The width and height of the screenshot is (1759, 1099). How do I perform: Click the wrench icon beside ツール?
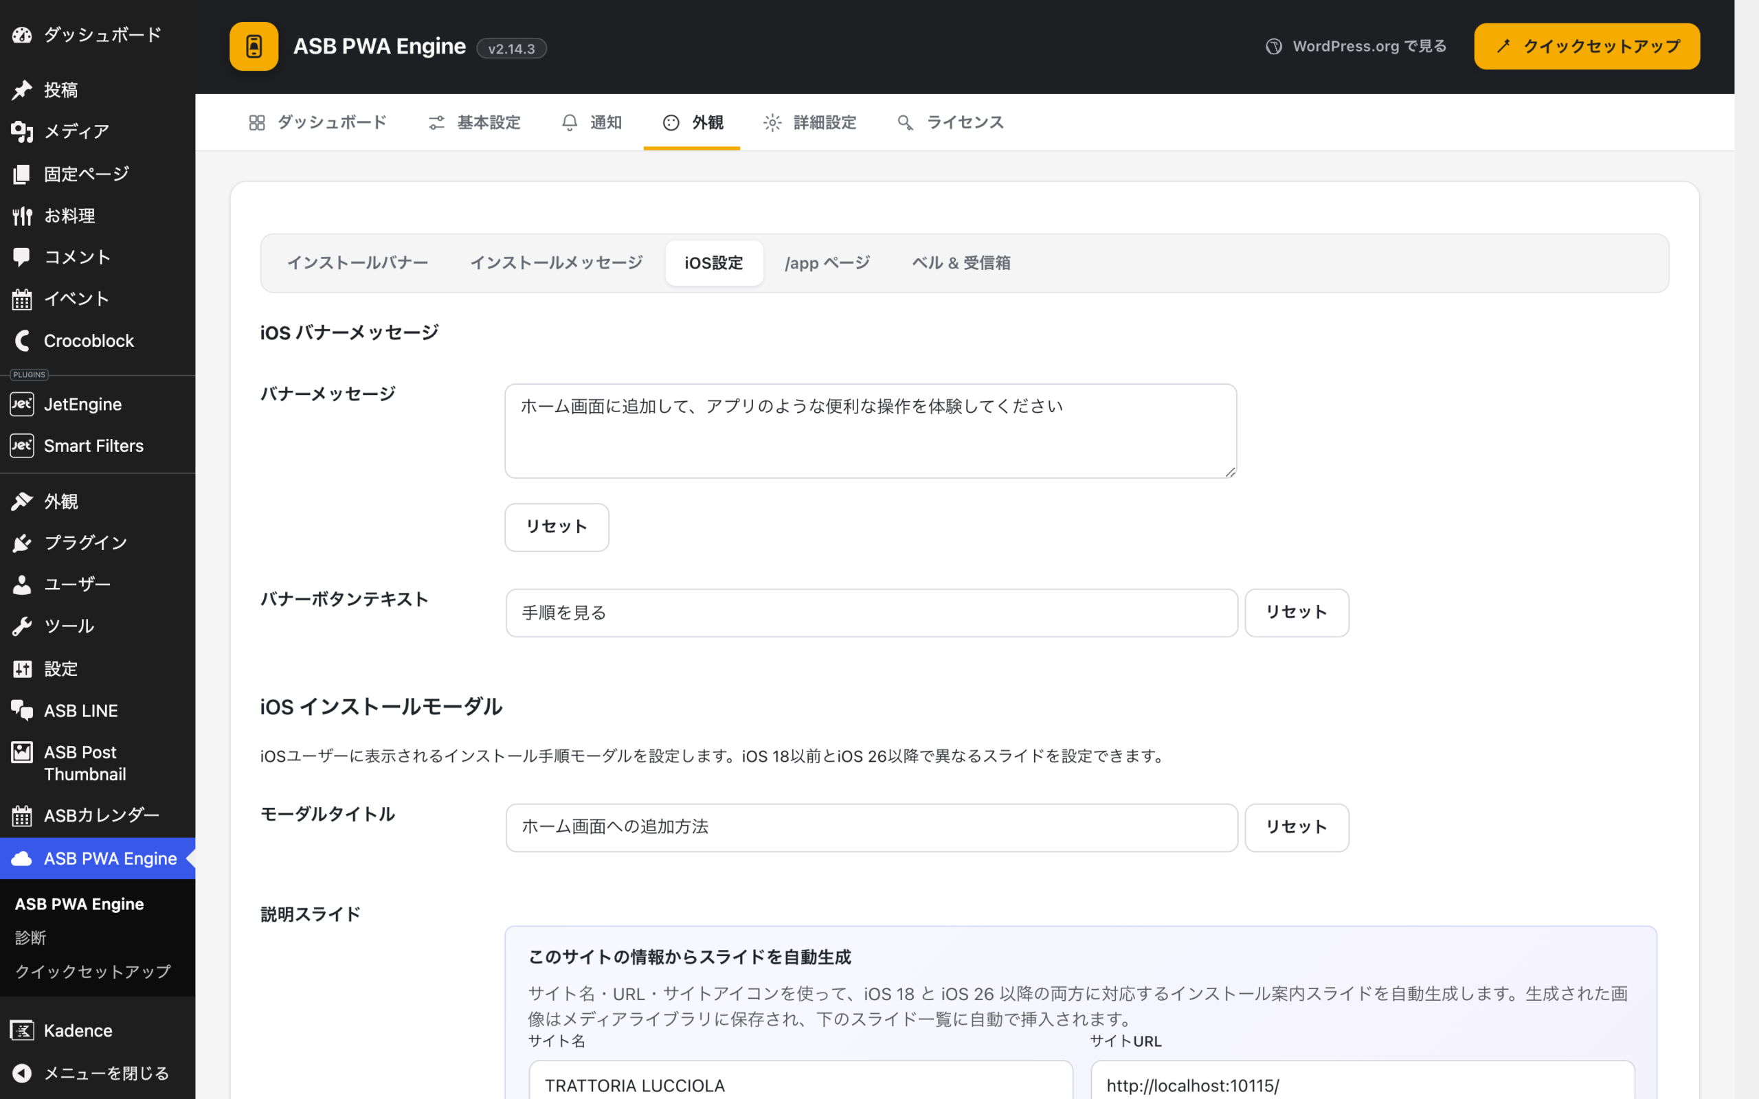[x=22, y=626]
